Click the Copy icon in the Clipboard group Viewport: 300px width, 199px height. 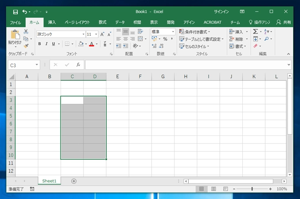pos(26,39)
